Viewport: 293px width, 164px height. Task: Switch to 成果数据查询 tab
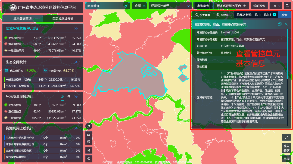click(22, 19)
